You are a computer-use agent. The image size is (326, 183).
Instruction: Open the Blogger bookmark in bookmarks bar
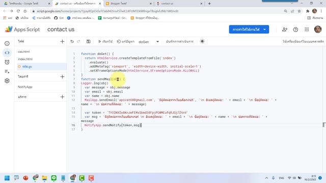tap(145, 18)
